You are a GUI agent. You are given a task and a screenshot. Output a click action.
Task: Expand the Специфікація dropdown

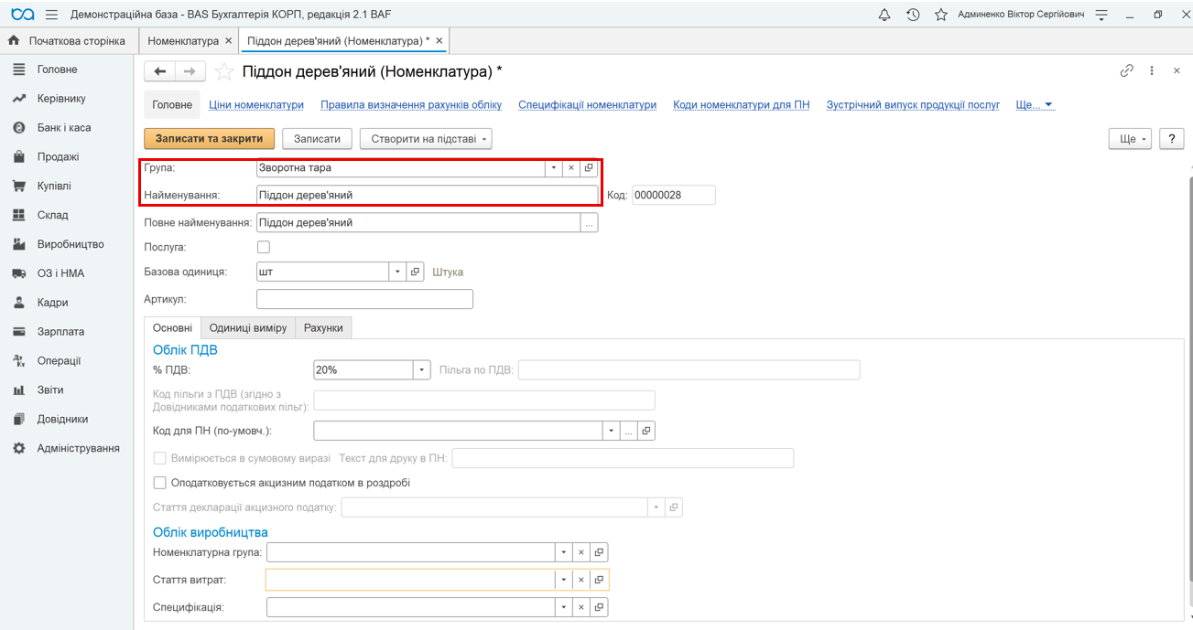[x=564, y=607]
